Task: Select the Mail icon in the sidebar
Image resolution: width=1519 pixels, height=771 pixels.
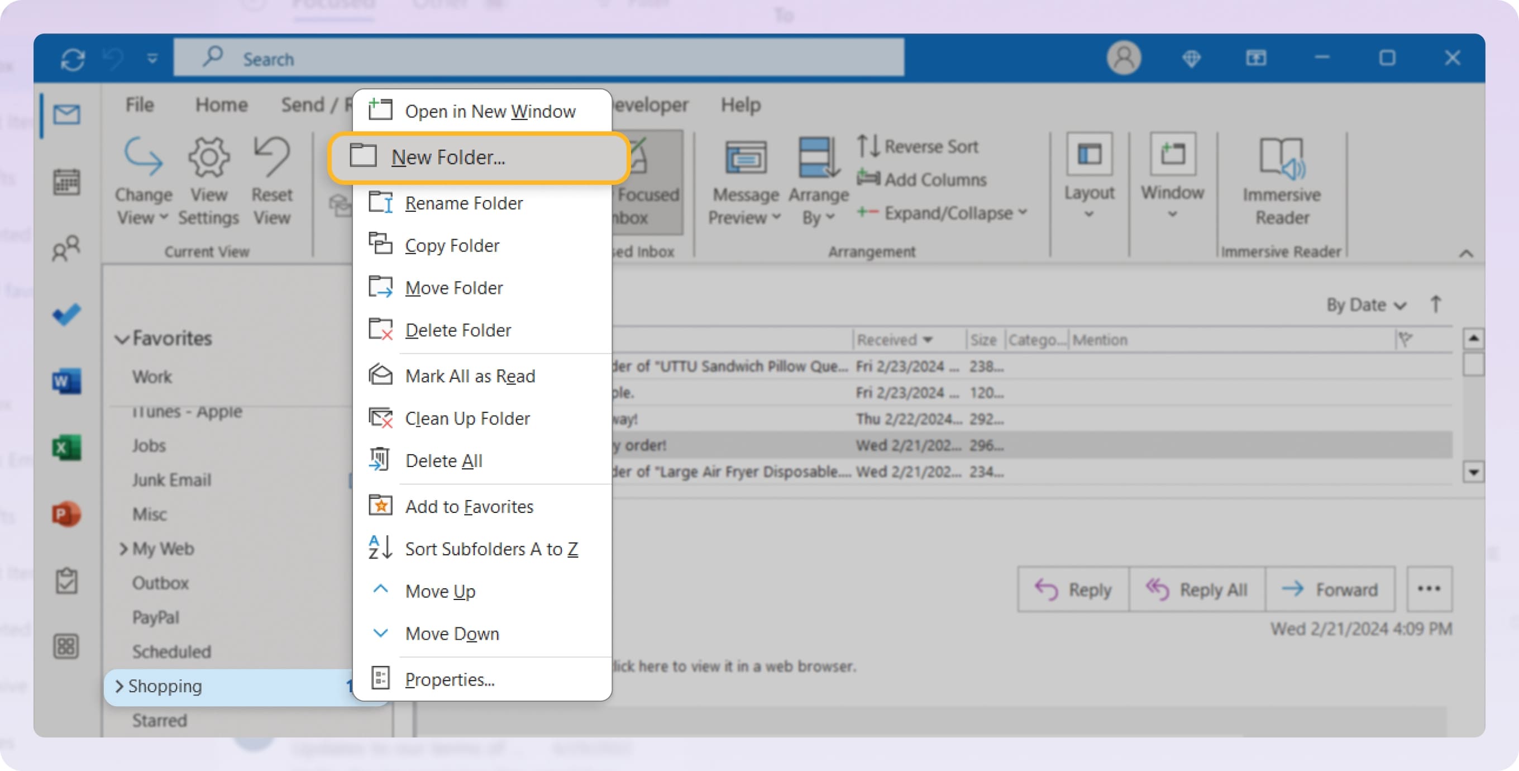Action: tap(66, 116)
